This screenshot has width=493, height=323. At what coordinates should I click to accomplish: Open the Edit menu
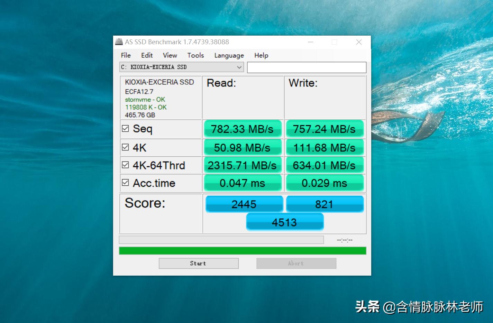point(147,55)
